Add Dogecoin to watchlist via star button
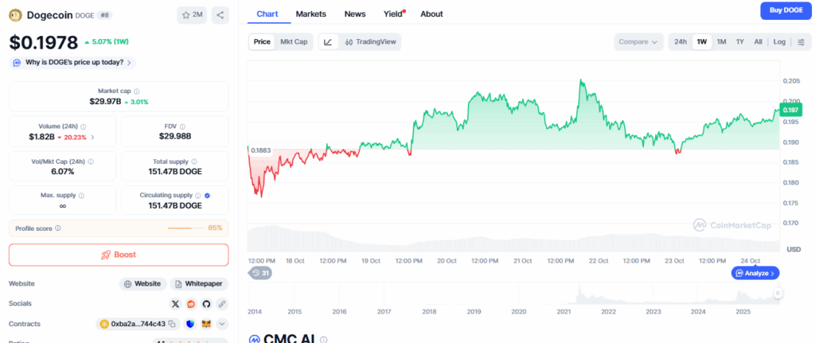This screenshot has height=343, width=815. [191, 14]
